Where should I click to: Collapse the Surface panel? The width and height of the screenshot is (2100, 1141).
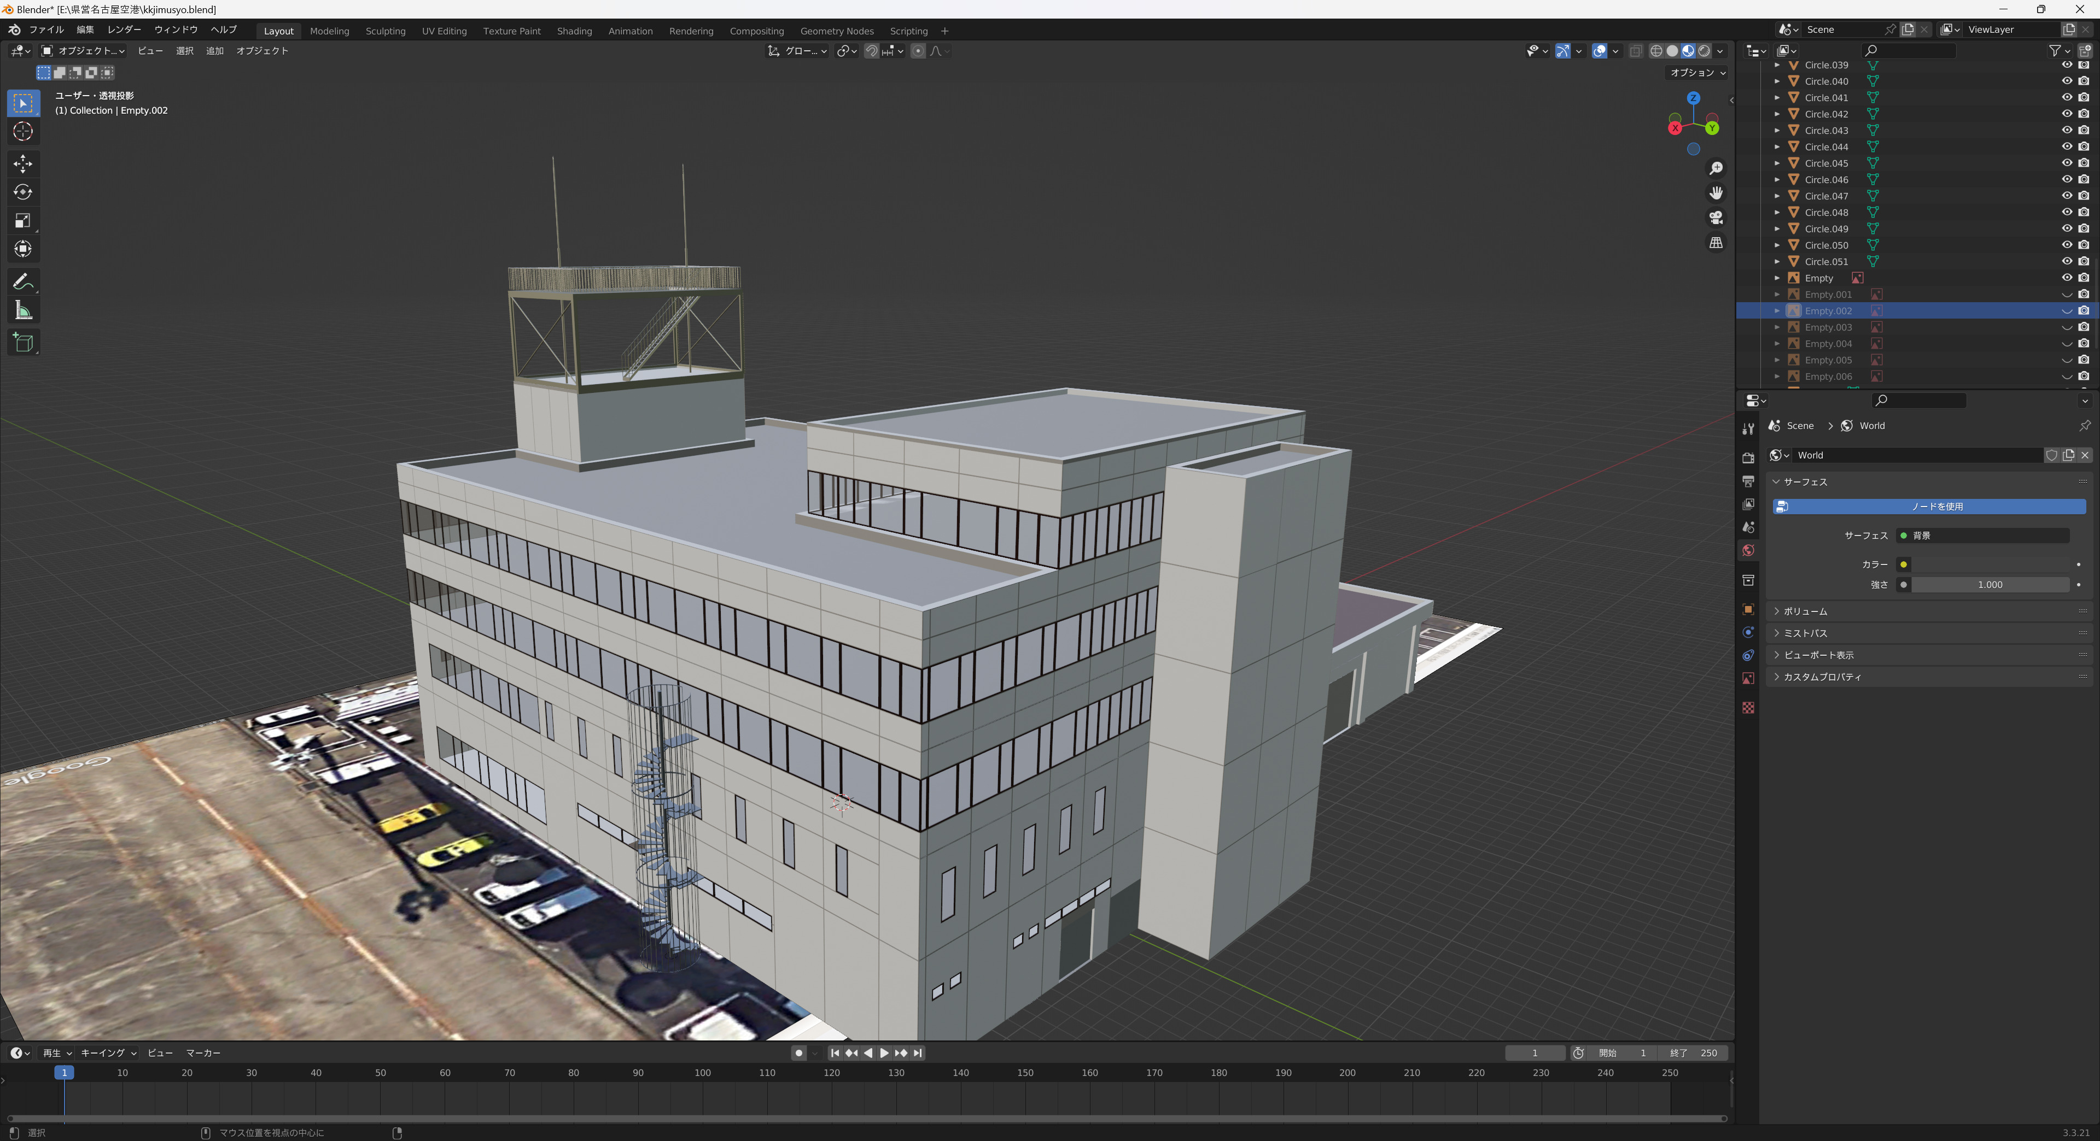point(1929,482)
